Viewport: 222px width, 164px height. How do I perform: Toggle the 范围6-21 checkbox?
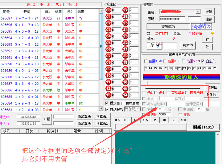[x=165, y=61]
